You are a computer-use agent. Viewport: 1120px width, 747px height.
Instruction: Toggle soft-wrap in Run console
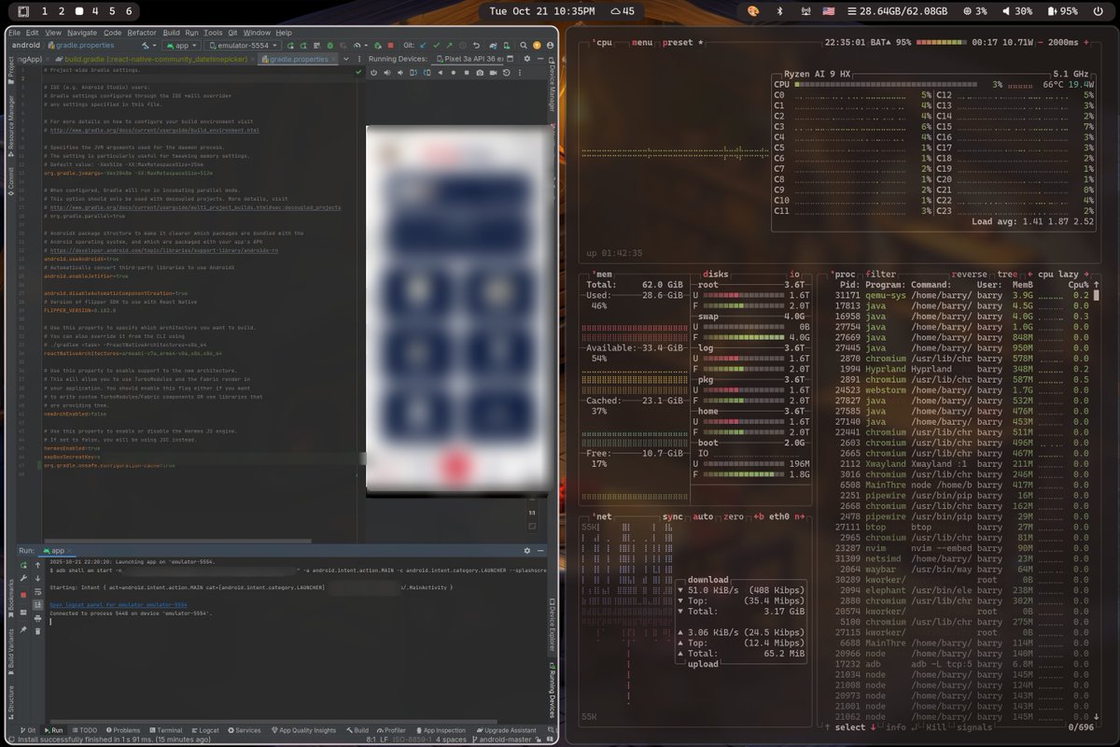(37, 591)
